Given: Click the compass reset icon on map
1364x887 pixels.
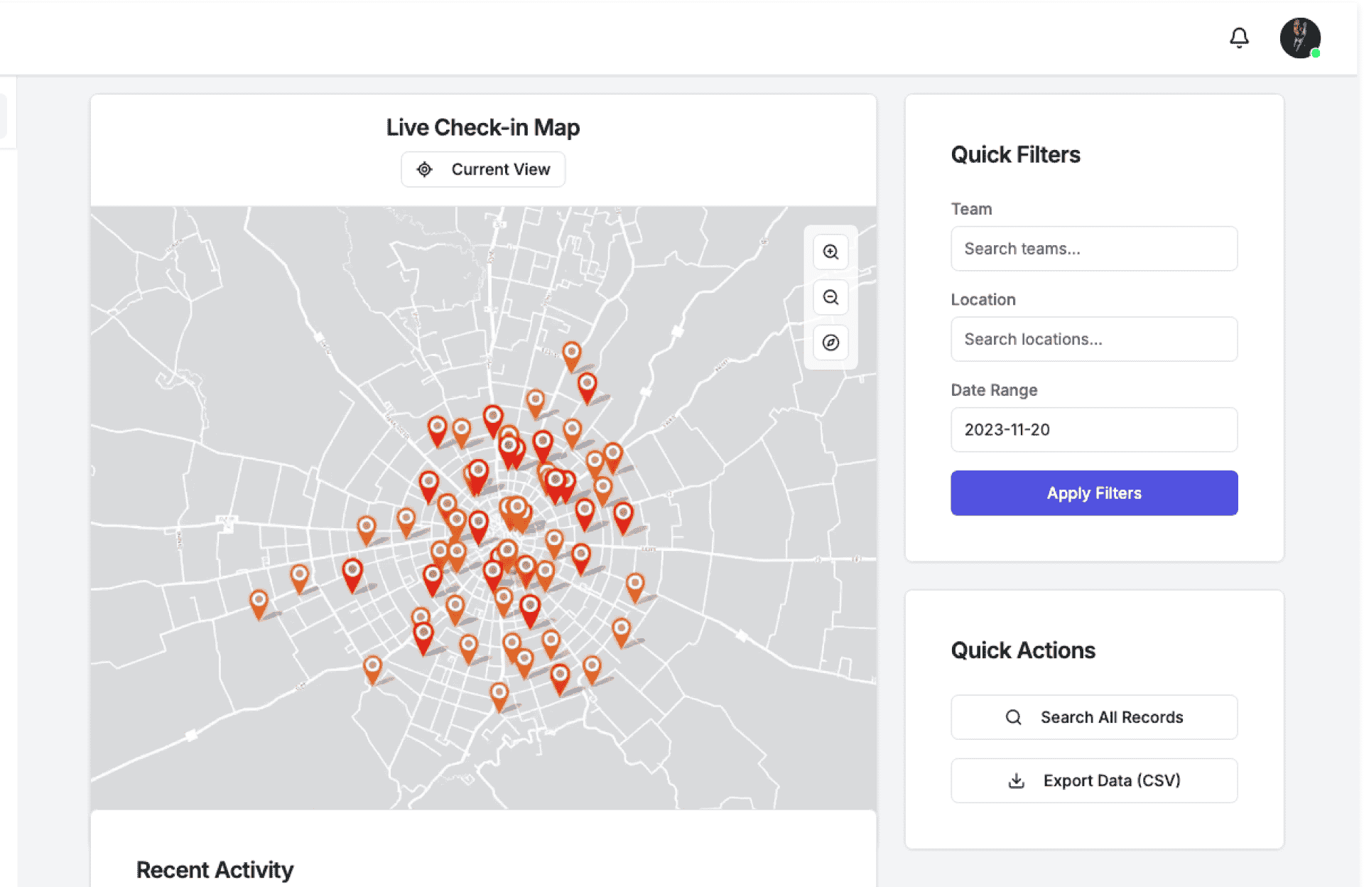Looking at the screenshot, I should point(830,343).
